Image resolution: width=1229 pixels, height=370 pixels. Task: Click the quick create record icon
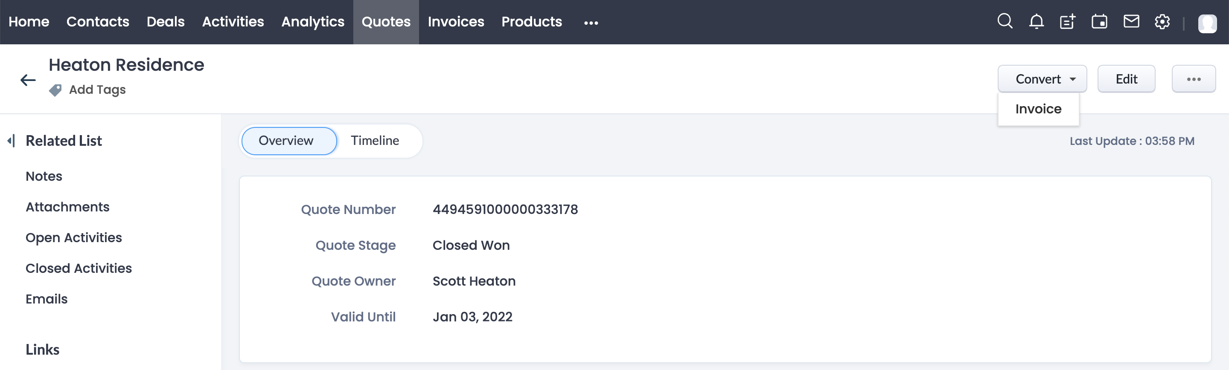1067,21
